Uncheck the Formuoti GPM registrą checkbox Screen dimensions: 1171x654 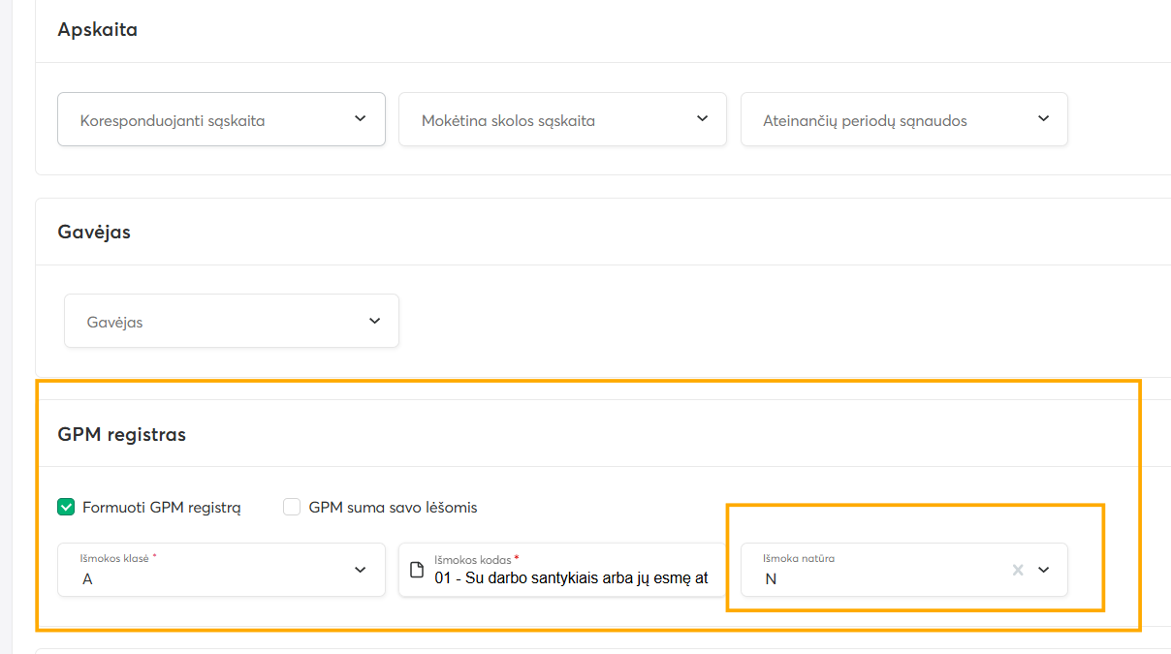[66, 507]
